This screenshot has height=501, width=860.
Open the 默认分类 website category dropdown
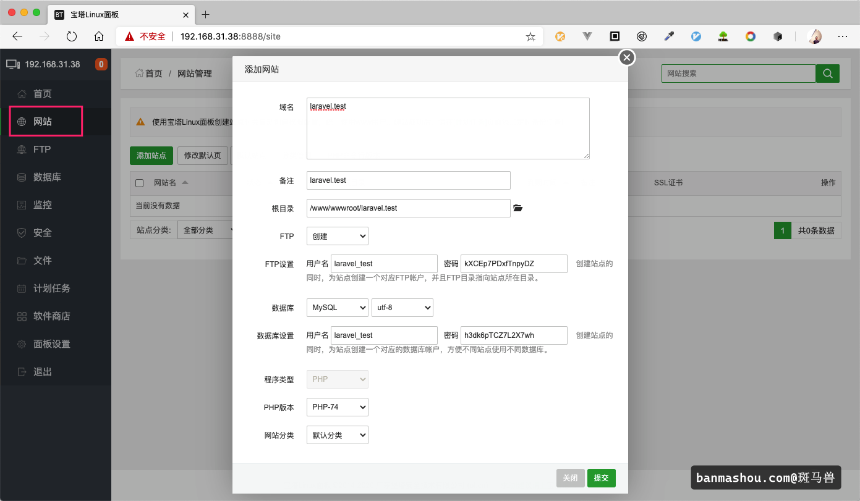click(x=338, y=435)
